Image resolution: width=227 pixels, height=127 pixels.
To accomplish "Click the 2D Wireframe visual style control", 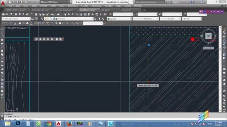I will coord(20,28).
